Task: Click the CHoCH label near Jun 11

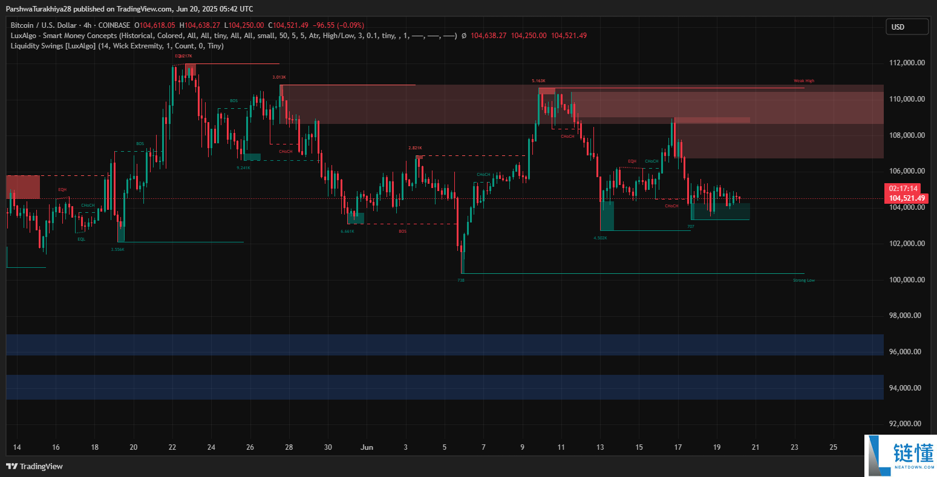Action: pyautogui.click(x=567, y=136)
